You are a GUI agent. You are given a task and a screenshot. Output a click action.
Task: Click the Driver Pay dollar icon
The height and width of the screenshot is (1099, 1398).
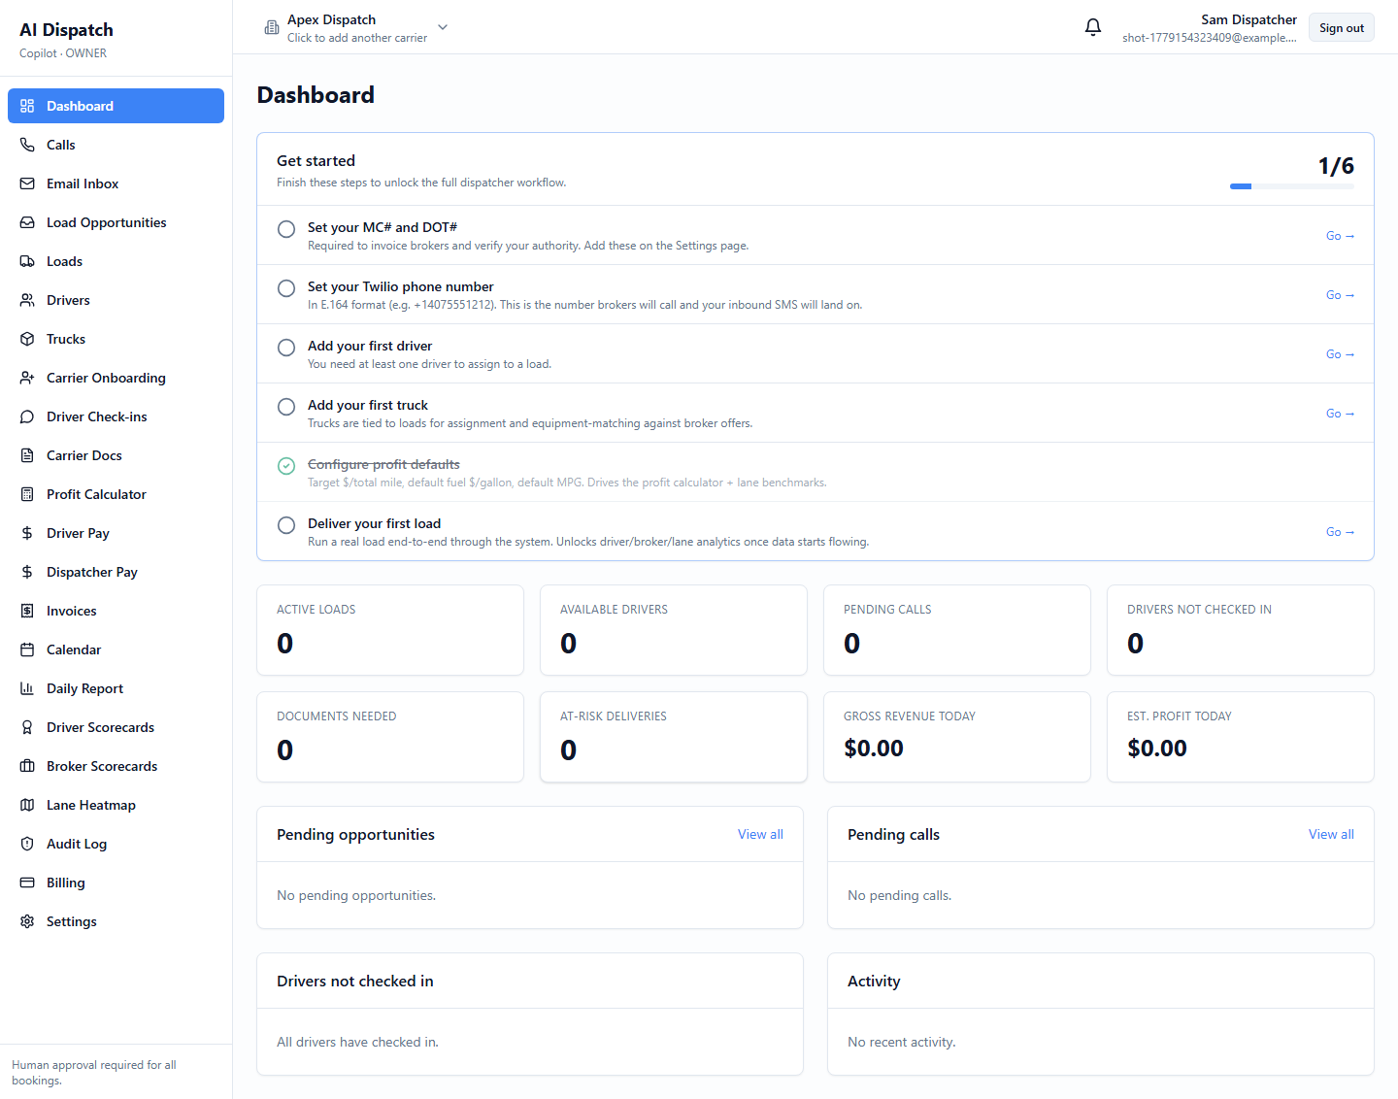pos(27,533)
